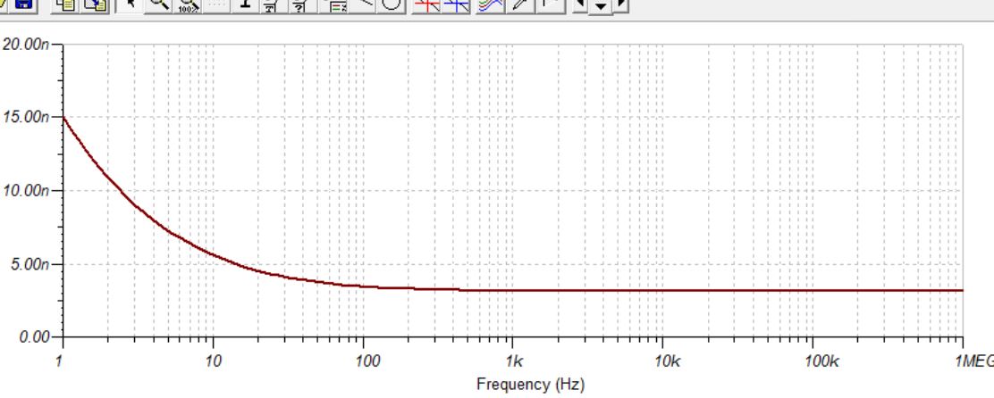The image size is (994, 398).
Task: Click the 100k tick label on frequency axis
Action: pos(822,361)
